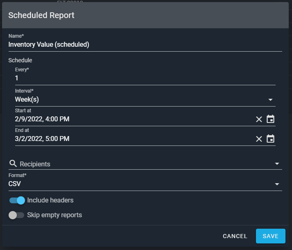
Task: Open the Format dropdown arrow
Action: tap(277, 184)
